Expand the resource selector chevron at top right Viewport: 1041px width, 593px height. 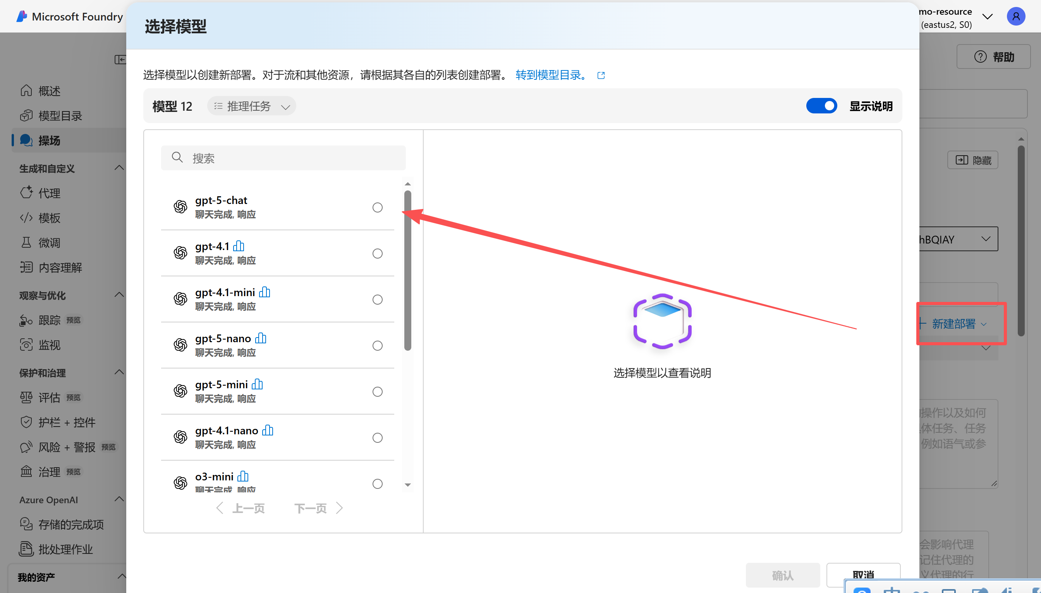[x=987, y=17]
